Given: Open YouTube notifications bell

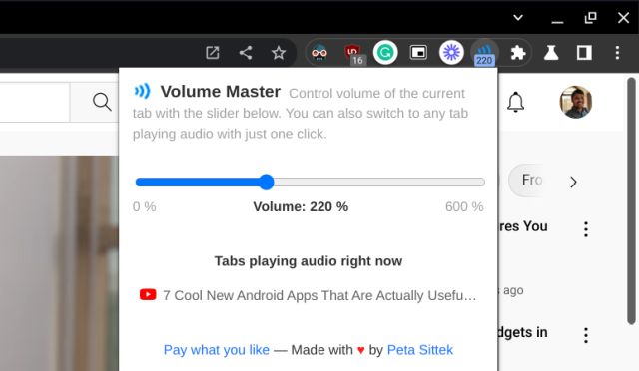Looking at the screenshot, I should coord(515,102).
